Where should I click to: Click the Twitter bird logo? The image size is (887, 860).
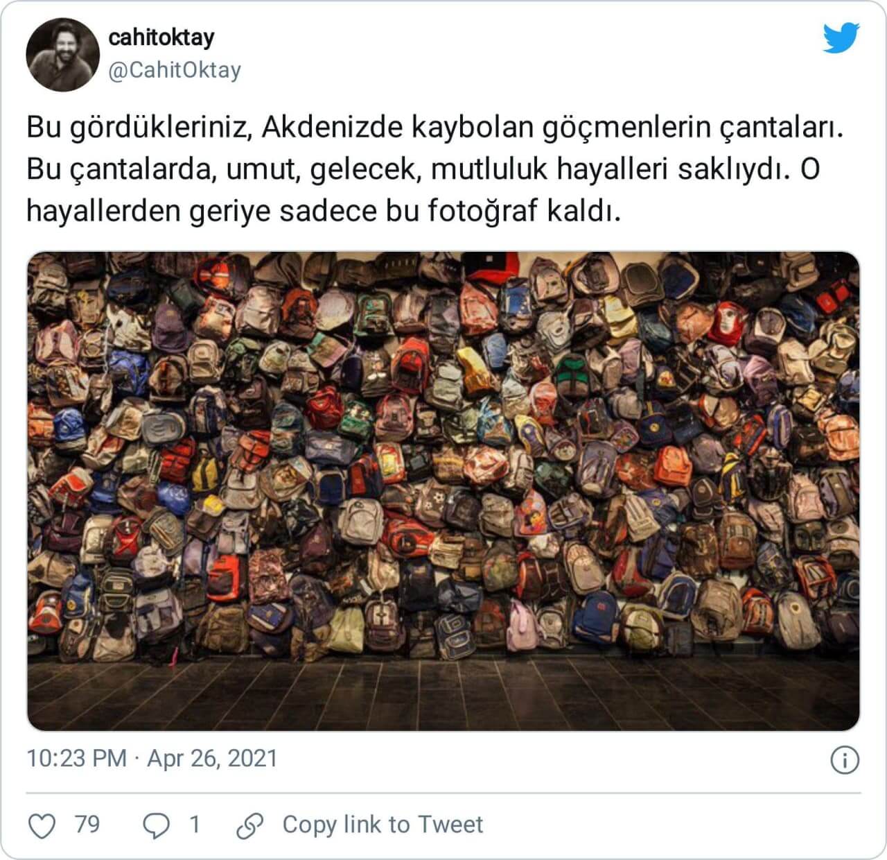841,37
